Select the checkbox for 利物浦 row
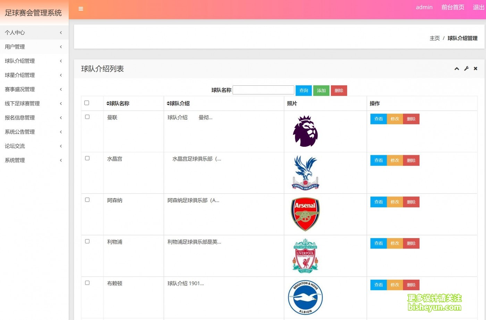Screen dimensions: 486x320 87,242
